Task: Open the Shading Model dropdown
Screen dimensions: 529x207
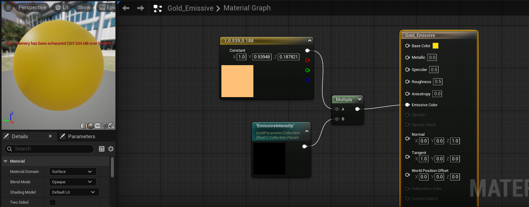Action: coord(74,192)
